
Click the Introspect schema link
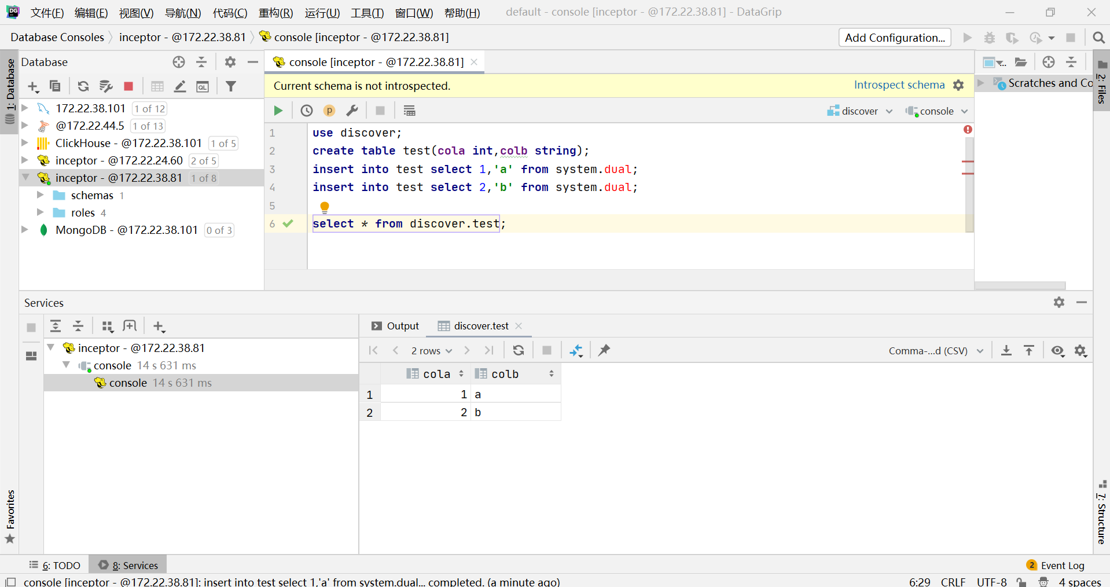pos(899,85)
